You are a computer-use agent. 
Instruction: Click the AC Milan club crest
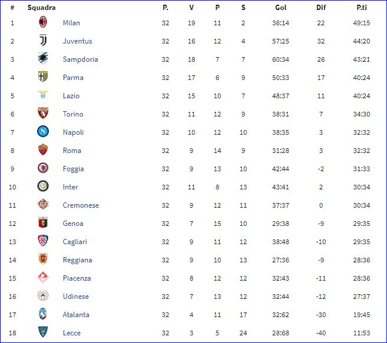(43, 22)
